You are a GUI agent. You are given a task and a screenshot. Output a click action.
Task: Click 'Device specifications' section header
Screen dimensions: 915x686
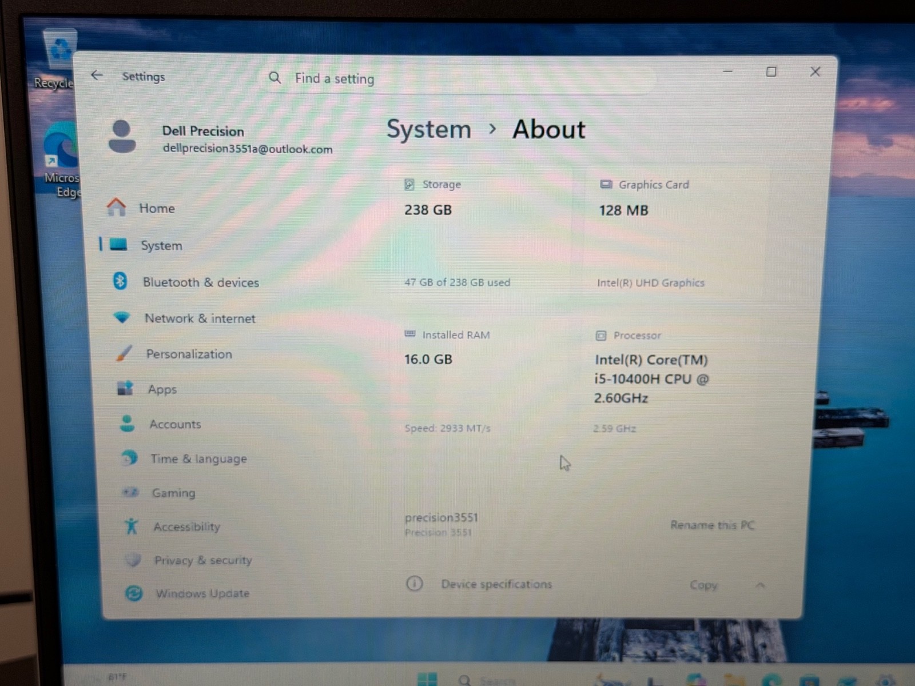pyautogui.click(x=496, y=584)
